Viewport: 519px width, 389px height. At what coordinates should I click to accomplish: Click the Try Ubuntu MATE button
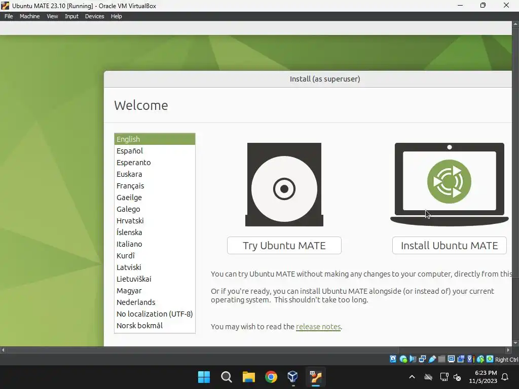pyautogui.click(x=284, y=246)
